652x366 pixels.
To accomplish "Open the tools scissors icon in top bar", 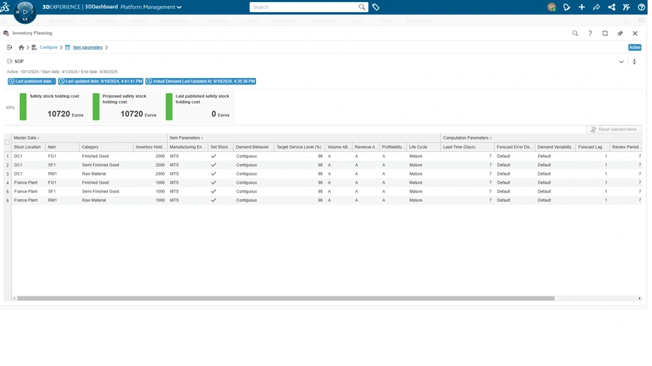I will pyautogui.click(x=626, y=7).
